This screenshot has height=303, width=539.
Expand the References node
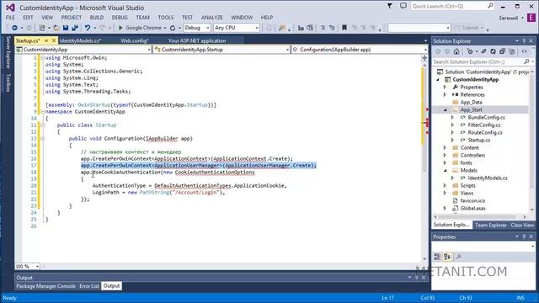(445, 95)
